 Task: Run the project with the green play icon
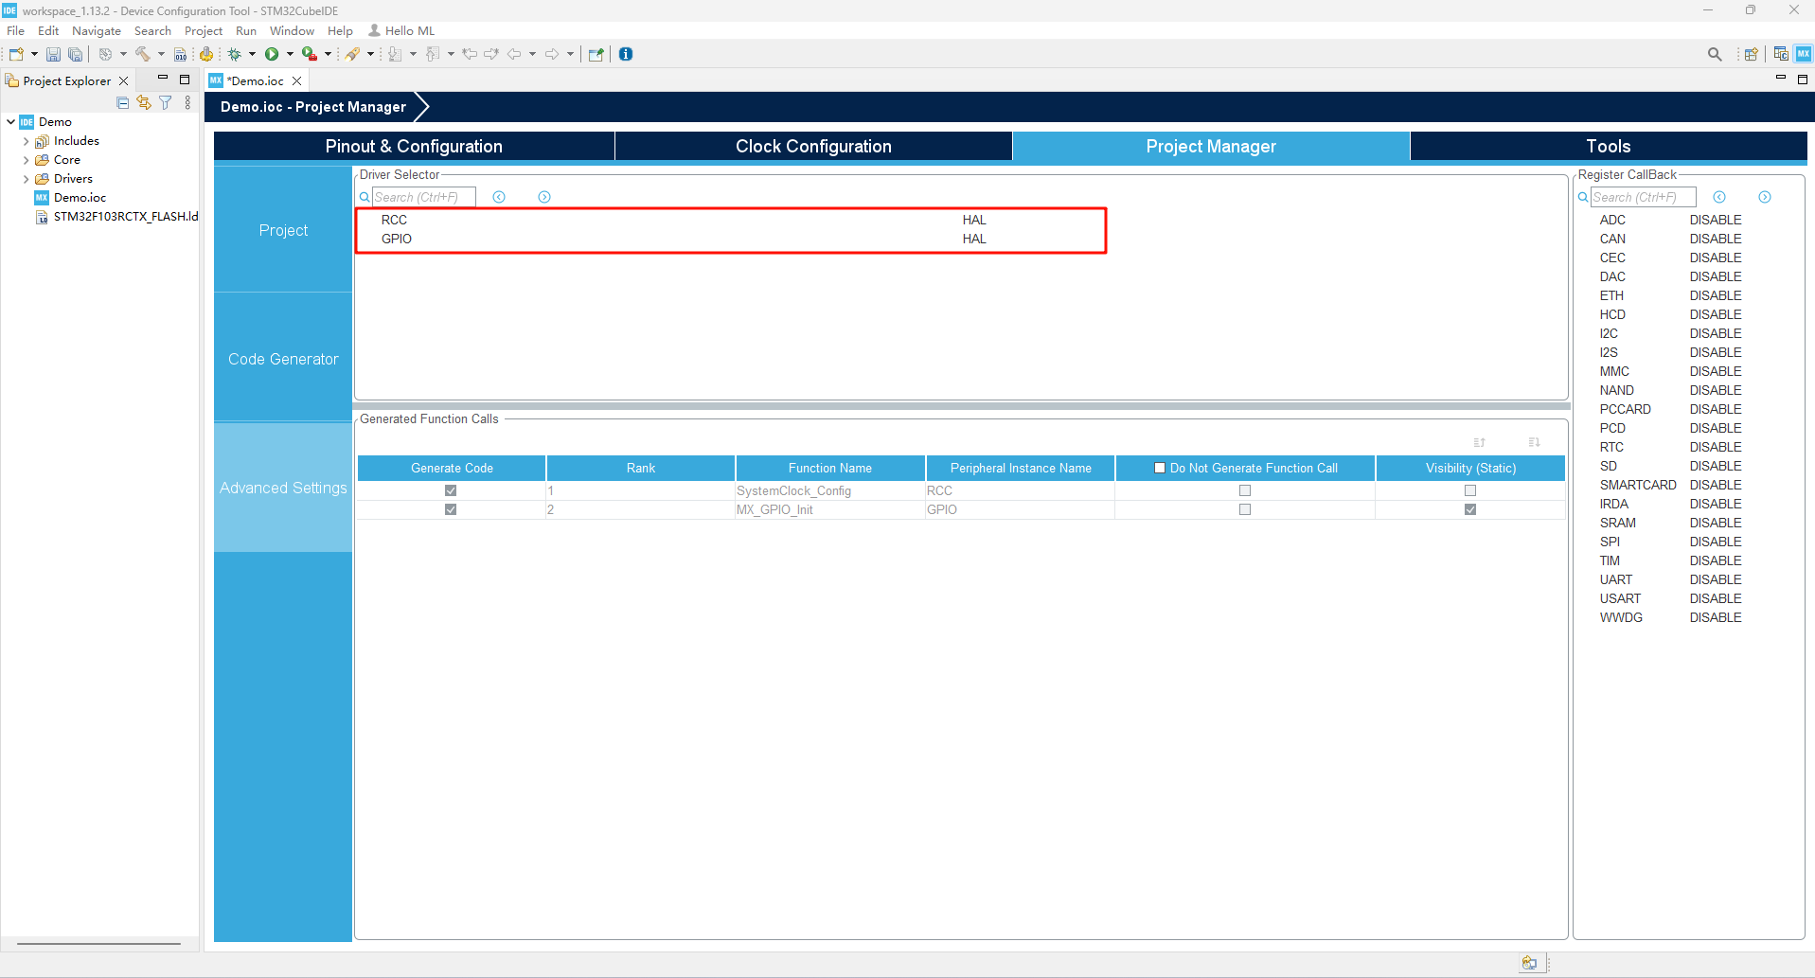(272, 54)
